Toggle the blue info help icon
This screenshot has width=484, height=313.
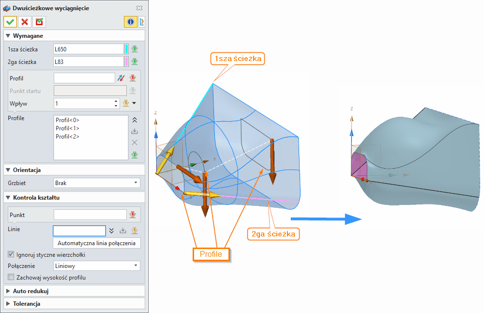coord(130,22)
